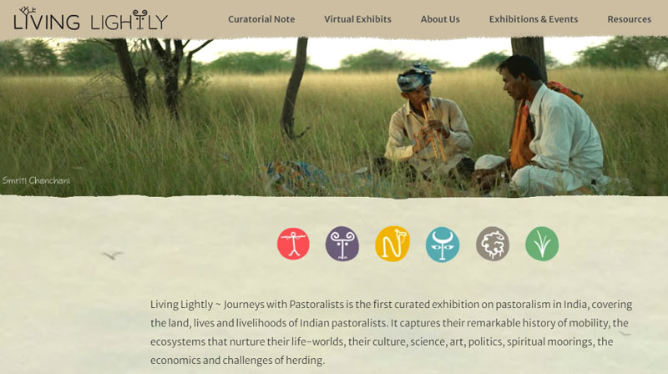Go to Virtual Exhibits
Screen dimensions: 668x374
click(x=357, y=19)
